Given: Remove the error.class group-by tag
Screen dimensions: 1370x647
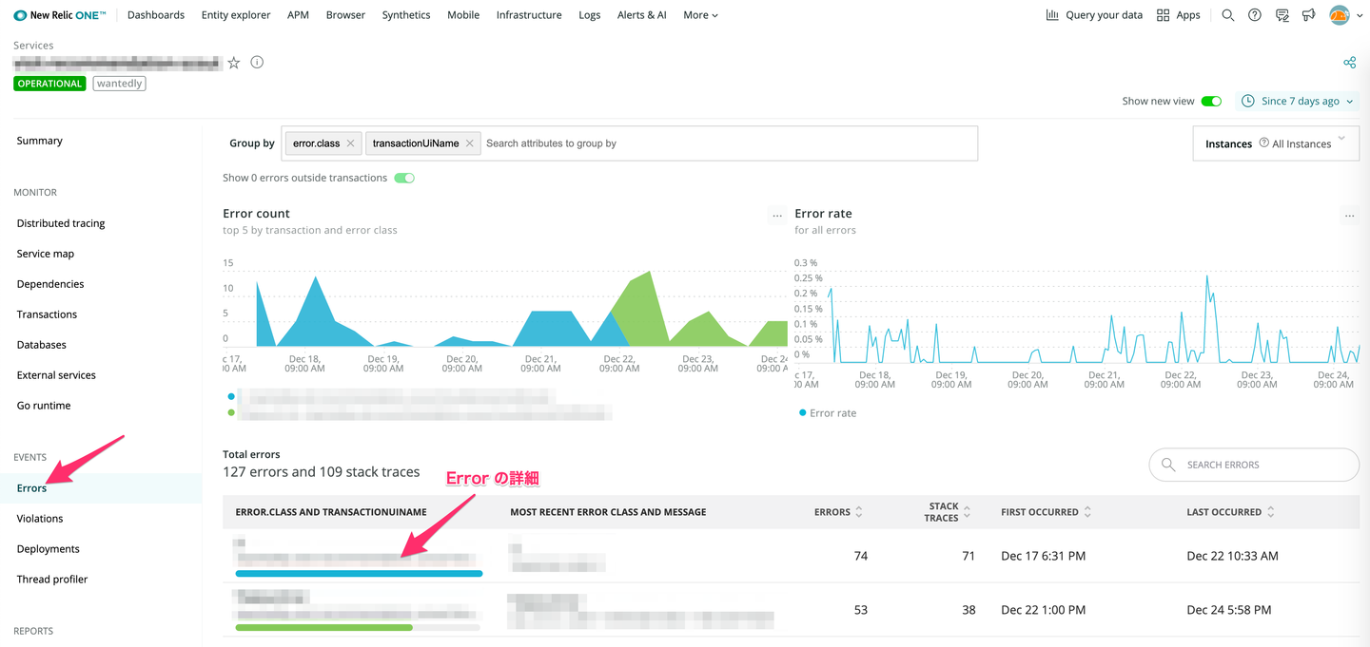Looking at the screenshot, I should coord(350,143).
